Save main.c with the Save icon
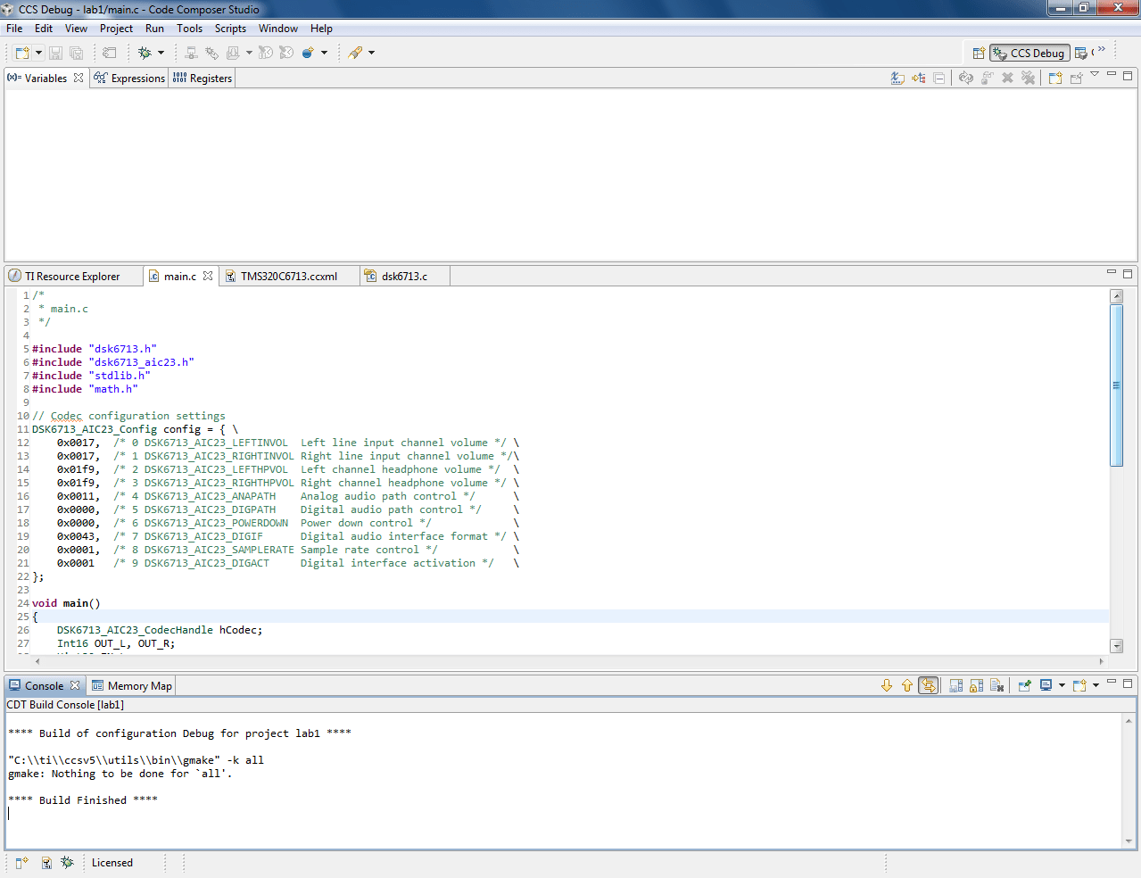 55,53
